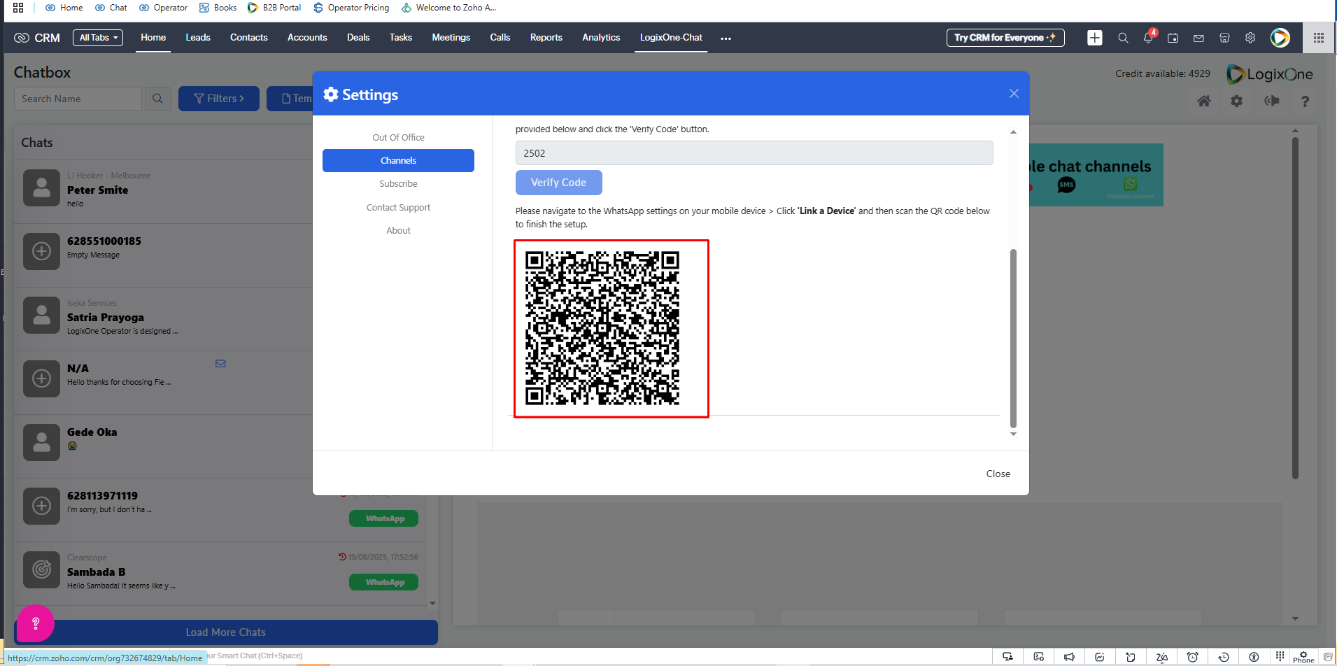Expand the Filters button
Viewport: 1337px width, 666px height.
(x=219, y=99)
